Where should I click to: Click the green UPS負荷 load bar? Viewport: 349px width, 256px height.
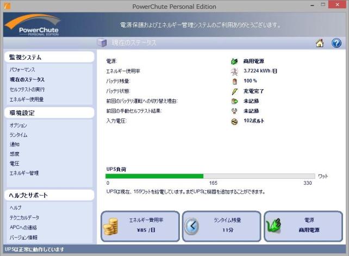[154, 176]
